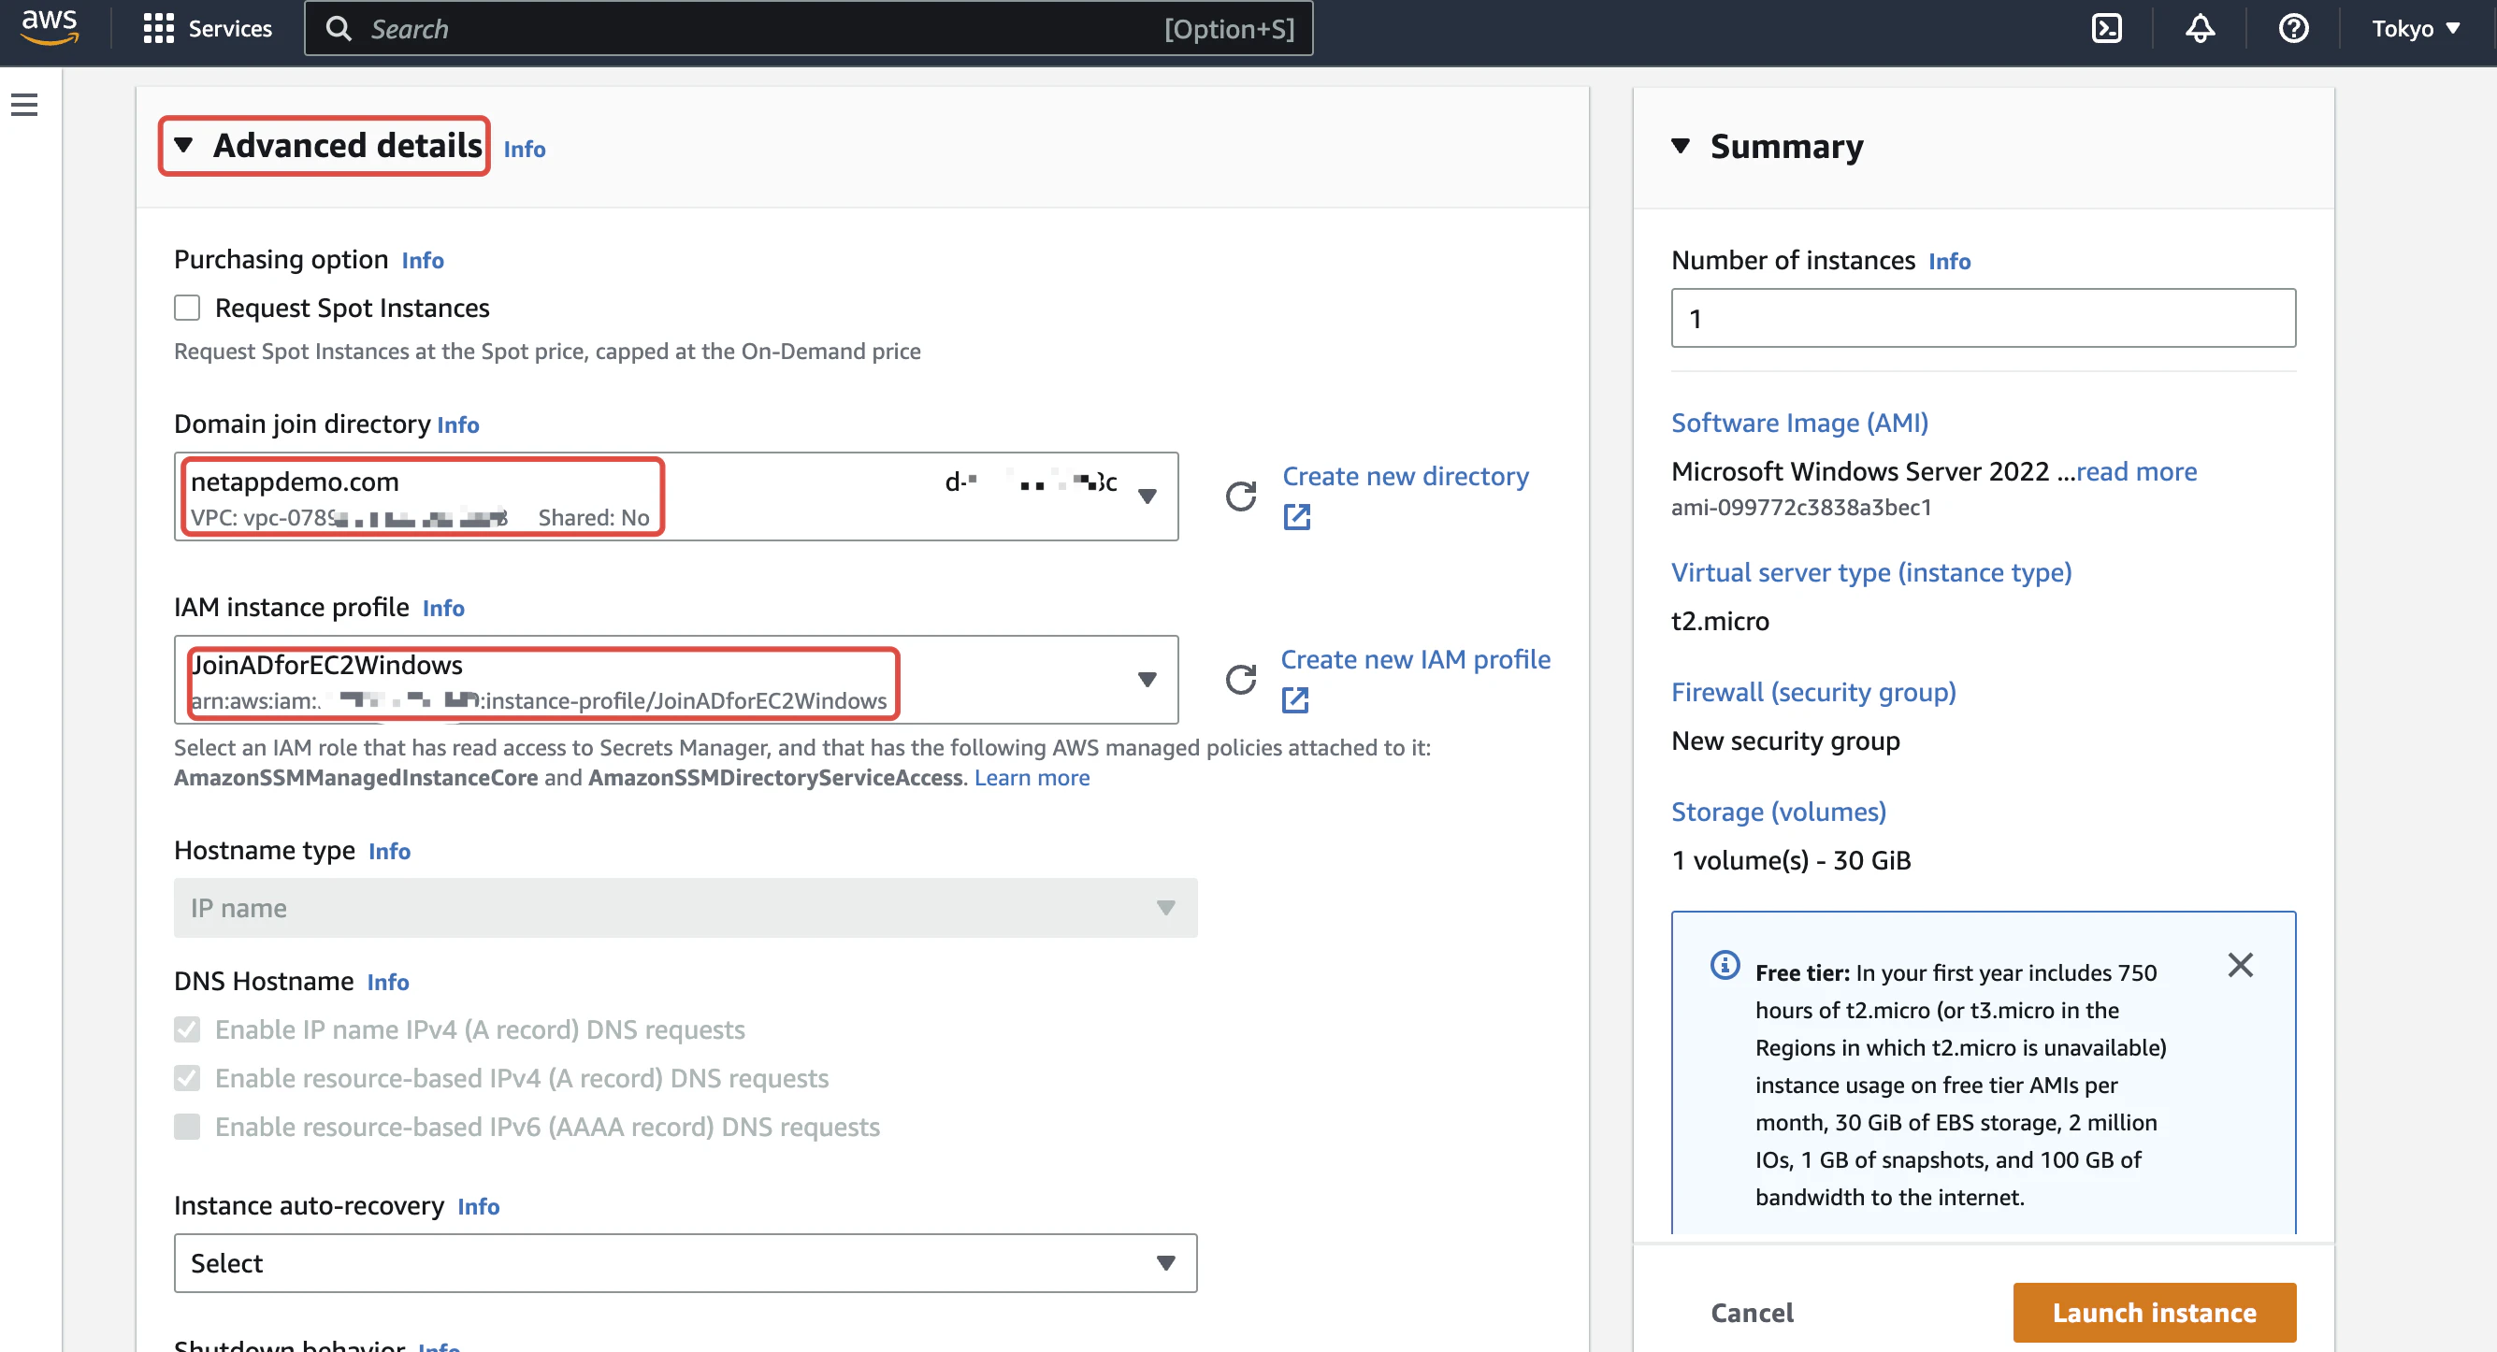Open Virtual server type (instance type) link
Screen dimensions: 2497x1352
coord(1870,572)
